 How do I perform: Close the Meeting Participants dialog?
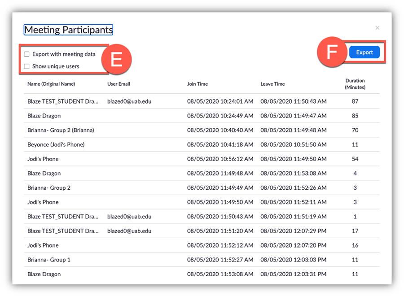click(377, 28)
